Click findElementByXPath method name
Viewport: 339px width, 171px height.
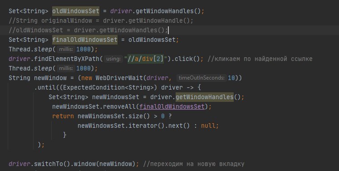67,59
